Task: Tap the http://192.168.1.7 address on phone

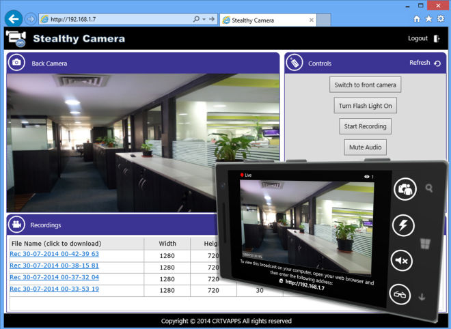Action: [x=304, y=285]
